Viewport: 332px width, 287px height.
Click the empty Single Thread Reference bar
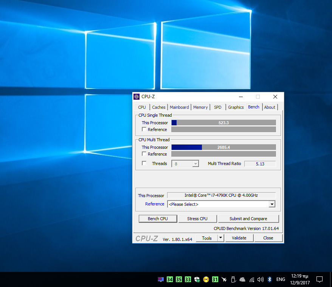223,130
